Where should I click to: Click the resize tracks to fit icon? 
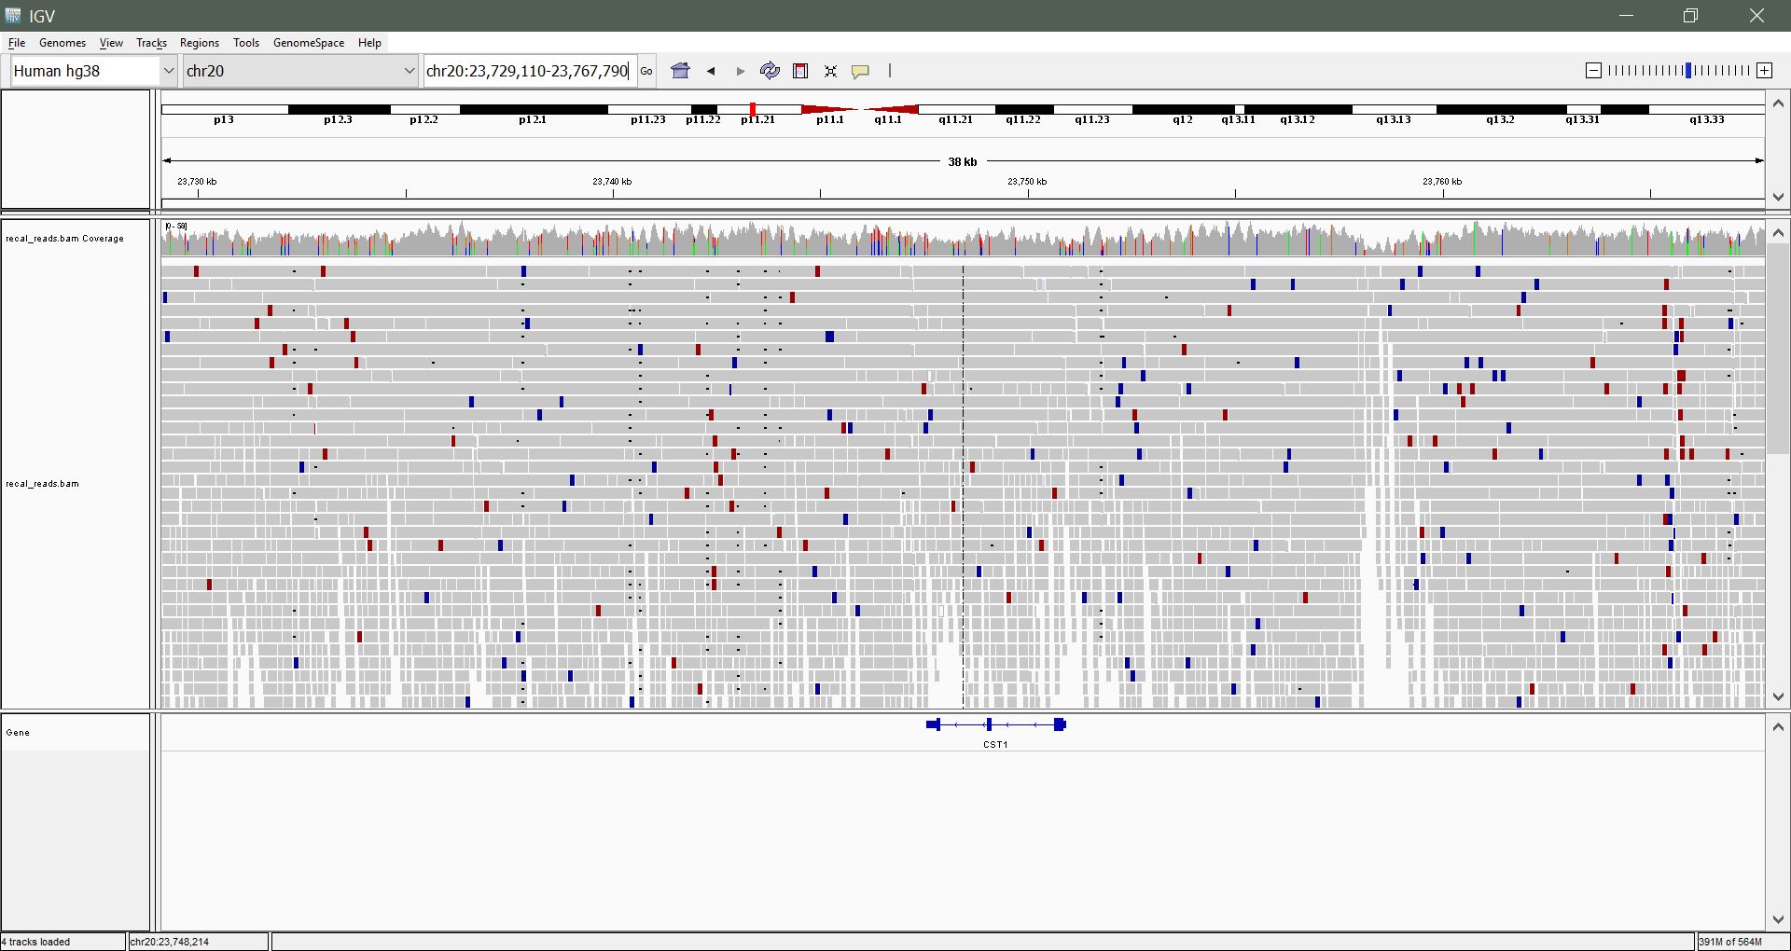click(x=830, y=71)
